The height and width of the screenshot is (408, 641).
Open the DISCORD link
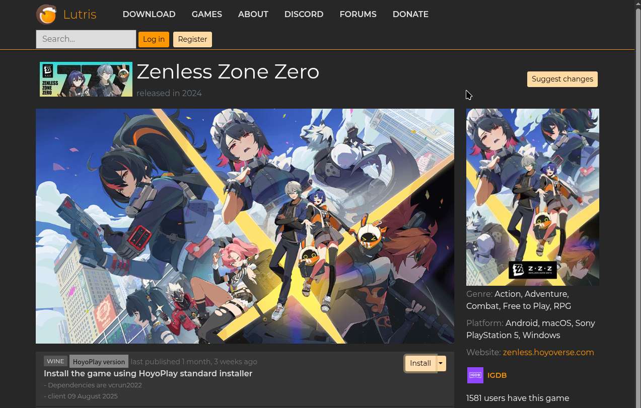point(304,14)
